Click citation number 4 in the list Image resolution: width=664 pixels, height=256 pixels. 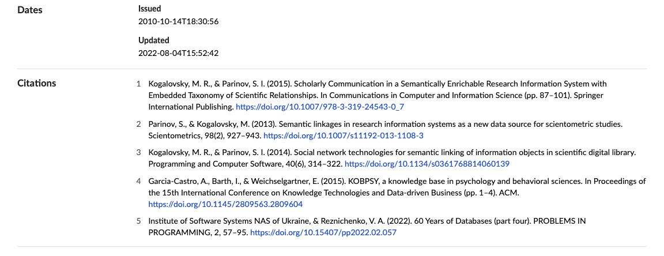[138, 181]
